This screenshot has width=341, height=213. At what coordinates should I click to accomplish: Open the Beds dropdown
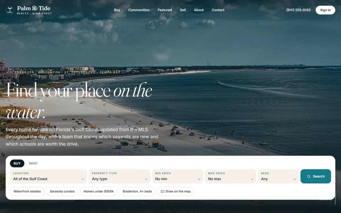coord(278,176)
